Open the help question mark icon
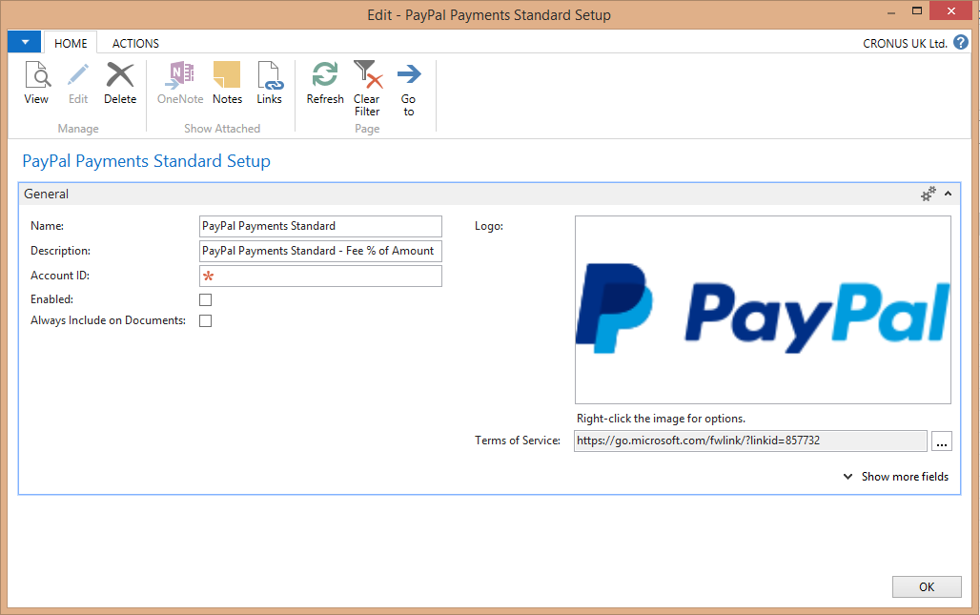980x615 pixels. point(961,43)
